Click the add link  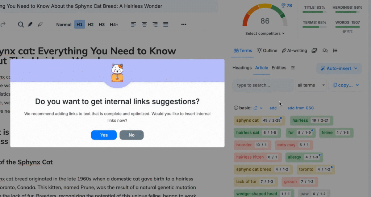[273, 108]
